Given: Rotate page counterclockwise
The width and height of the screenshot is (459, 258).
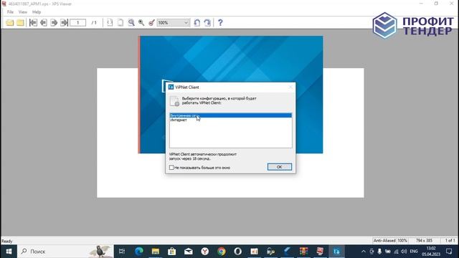Looking at the screenshot, I should point(197,22).
